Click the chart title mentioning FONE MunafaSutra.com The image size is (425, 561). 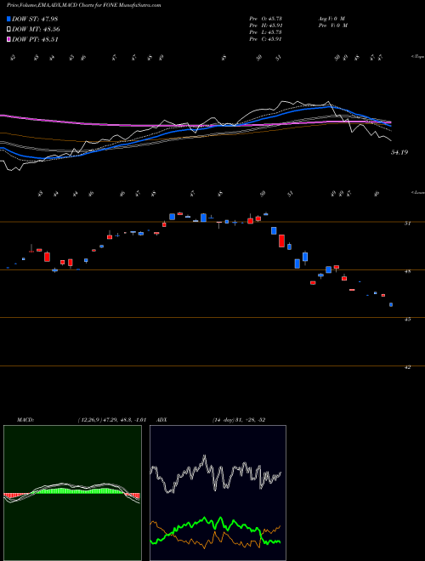[x=83, y=5]
